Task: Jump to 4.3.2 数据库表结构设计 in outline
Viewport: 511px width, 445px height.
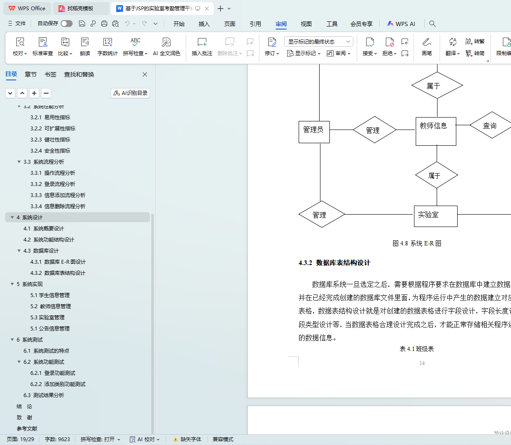Action: point(58,273)
